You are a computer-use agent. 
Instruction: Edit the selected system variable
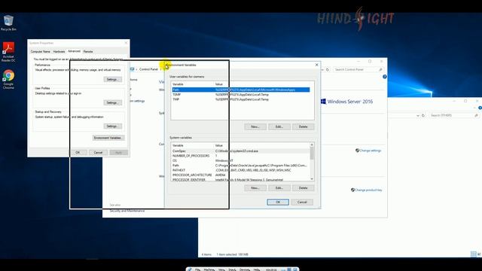pyautogui.click(x=279, y=187)
